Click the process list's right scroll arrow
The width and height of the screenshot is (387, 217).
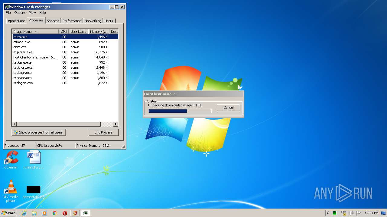116,124
